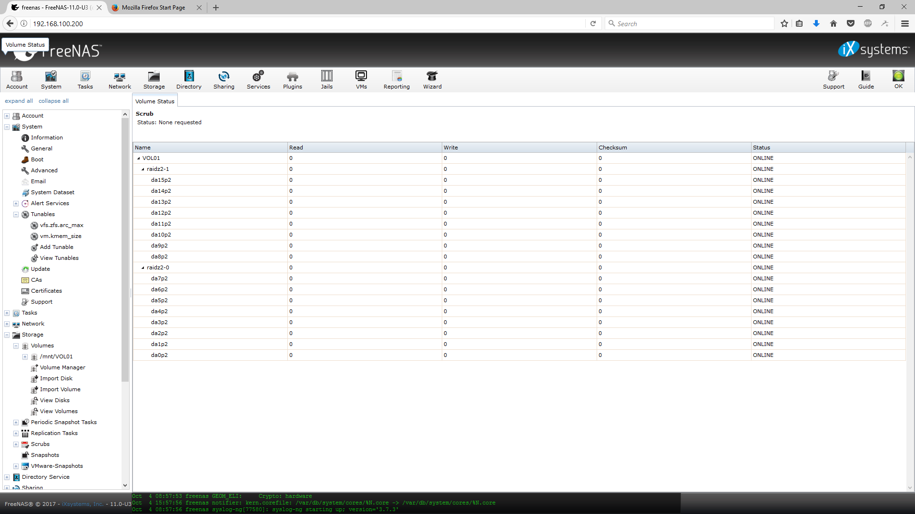This screenshot has height=514, width=915.
Task: Open the Snapshots tree item
Action: [x=45, y=455]
